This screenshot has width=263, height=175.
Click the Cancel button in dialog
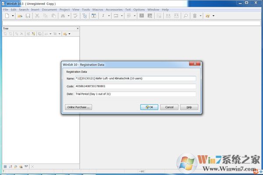[x=169, y=107]
